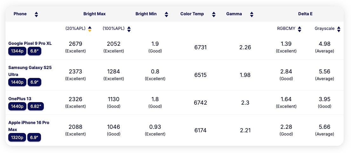Select the 1.64 RGBCMY value
This screenshot has height=153, width=351.
(x=286, y=99)
